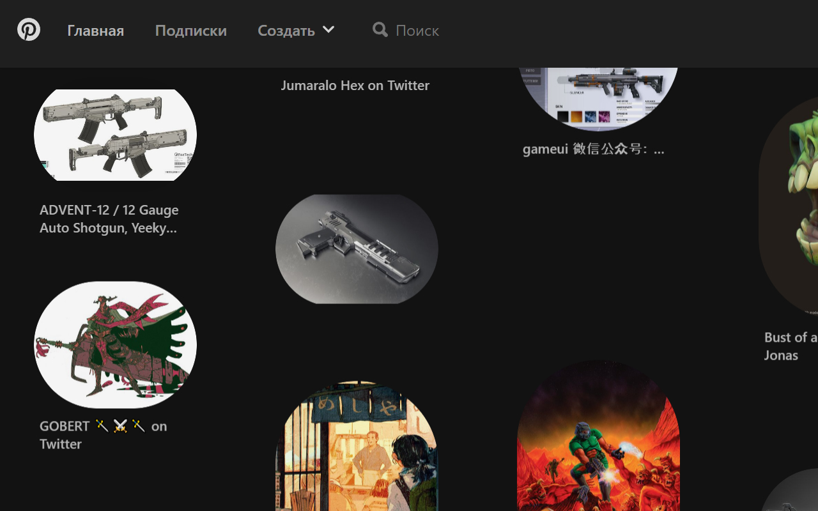The image size is (818, 511).
Task: Go to the Подписки tab
Action: tap(191, 31)
